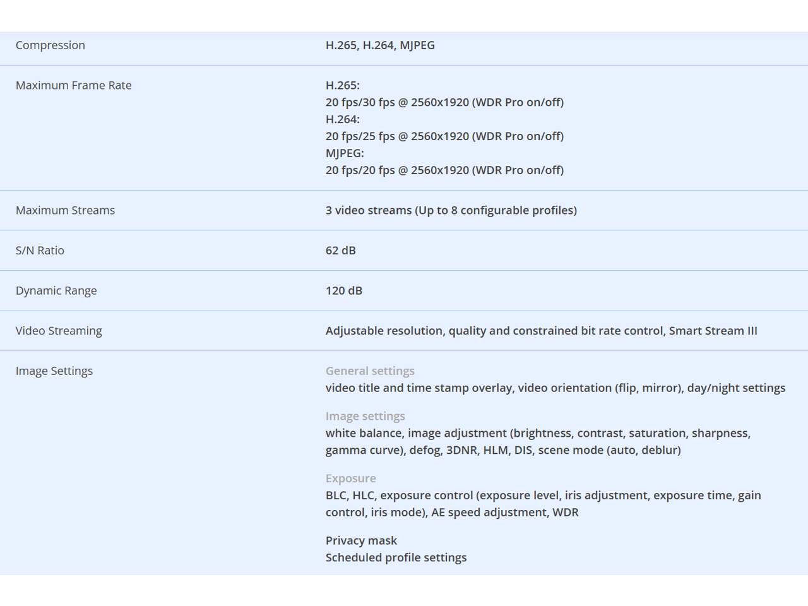Click the Image Settings row label in left column
Image resolution: width=808 pixels, height=606 pixels.
tap(54, 371)
